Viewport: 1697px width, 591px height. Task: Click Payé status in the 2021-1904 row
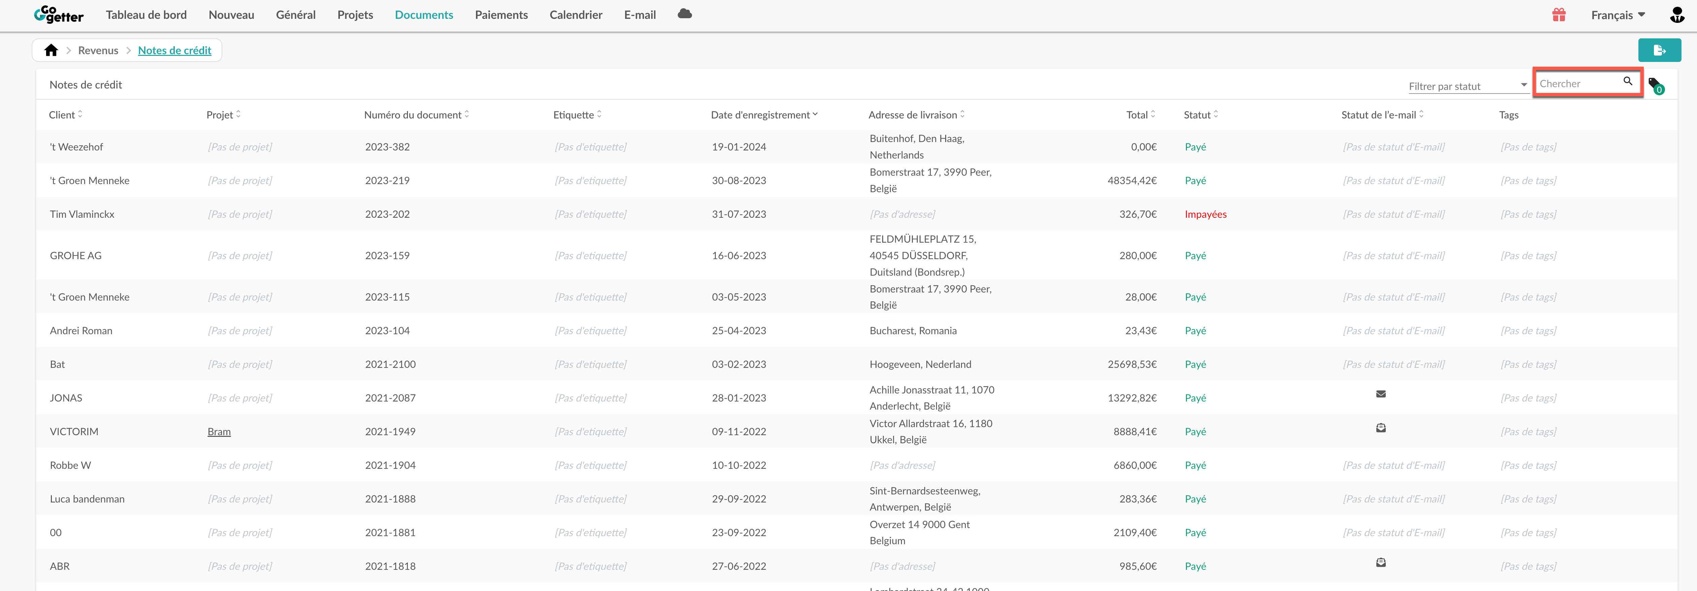tap(1195, 465)
